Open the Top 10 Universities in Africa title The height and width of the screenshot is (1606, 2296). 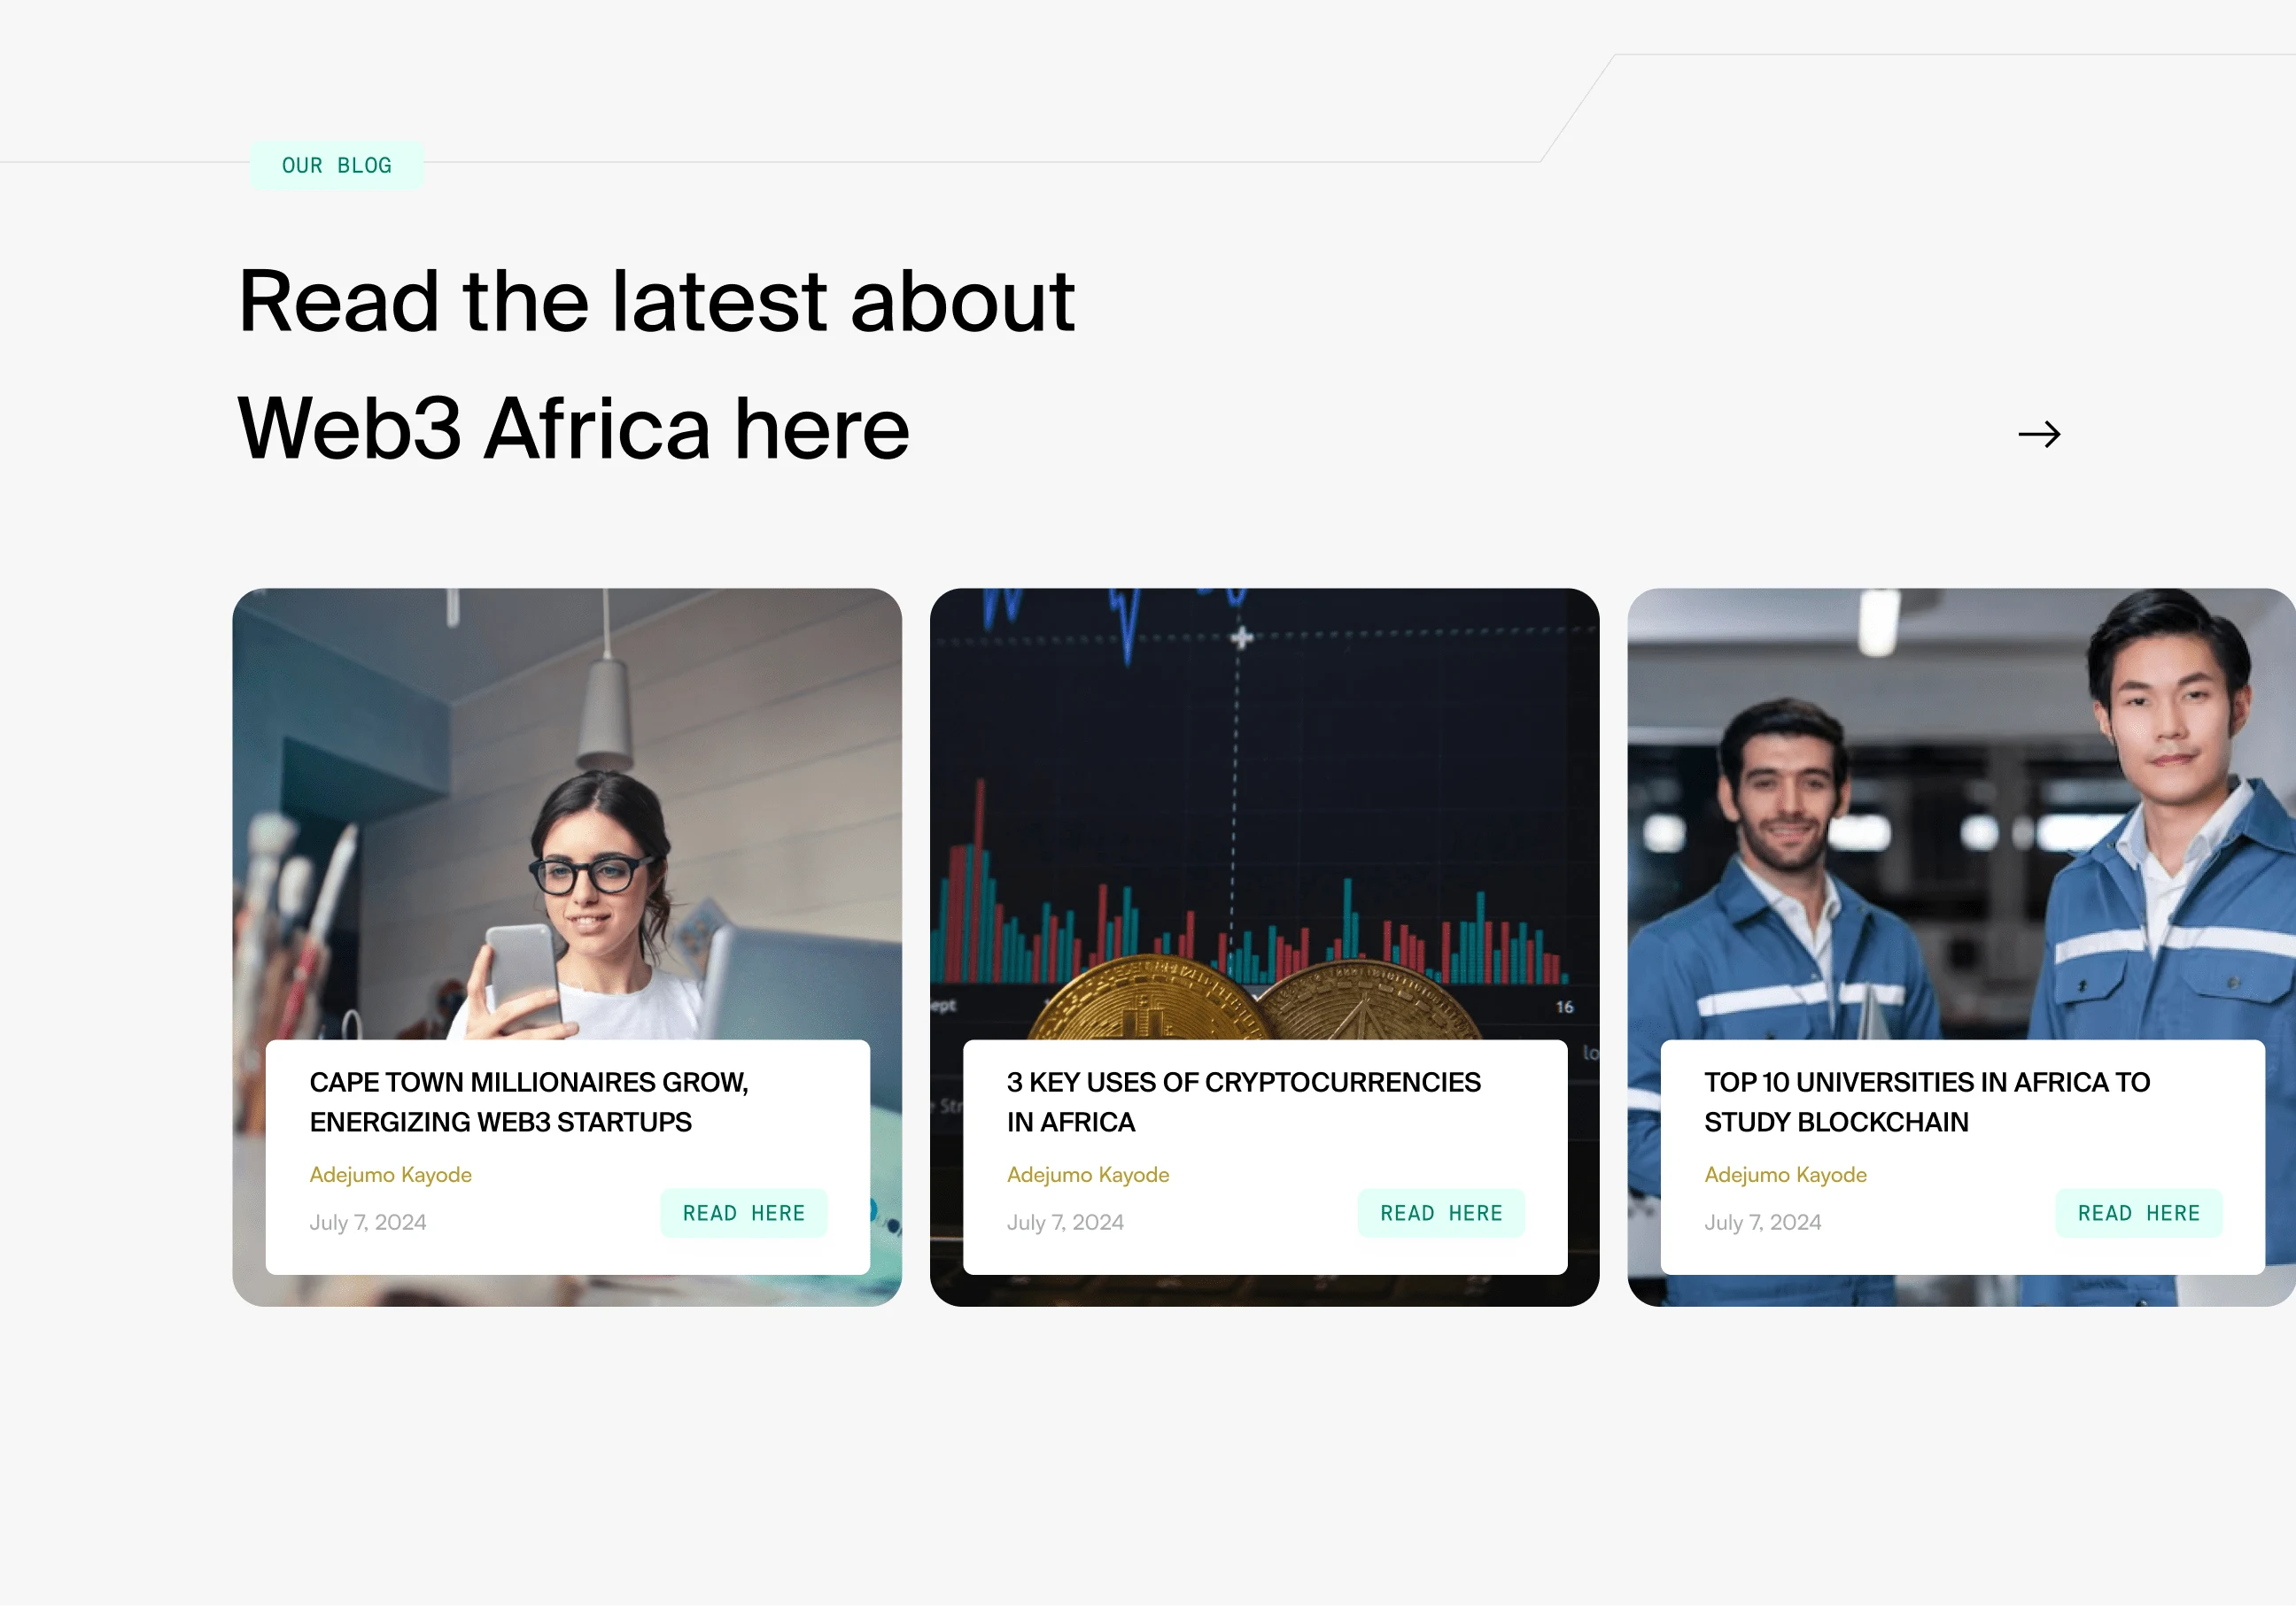[x=1927, y=1101]
